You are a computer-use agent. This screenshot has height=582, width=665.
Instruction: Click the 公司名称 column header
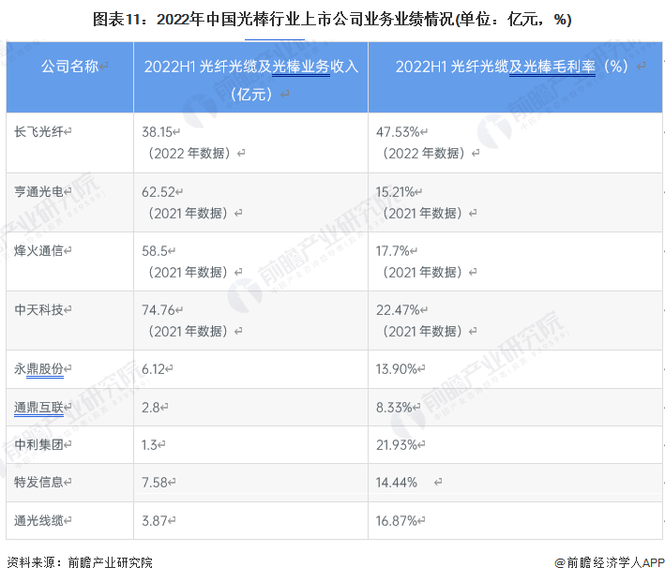(70, 77)
